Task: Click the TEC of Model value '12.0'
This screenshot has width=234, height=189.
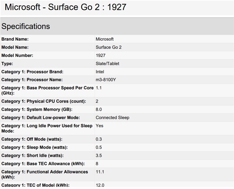Action: point(100,185)
